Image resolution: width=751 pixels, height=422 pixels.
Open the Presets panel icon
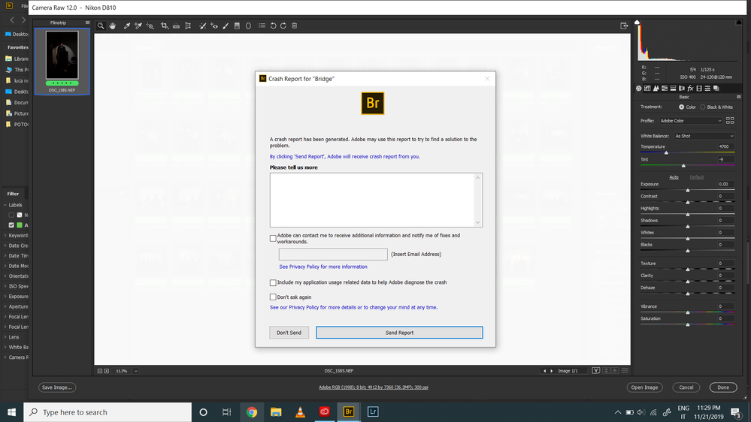pyautogui.click(x=707, y=88)
